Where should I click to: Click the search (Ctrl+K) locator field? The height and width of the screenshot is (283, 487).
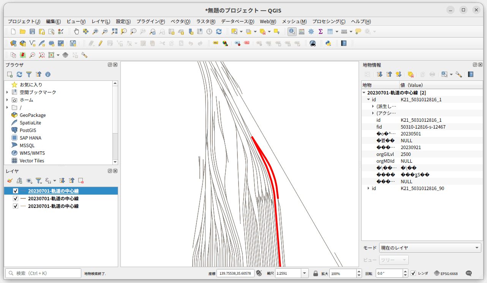tap(43, 273)
